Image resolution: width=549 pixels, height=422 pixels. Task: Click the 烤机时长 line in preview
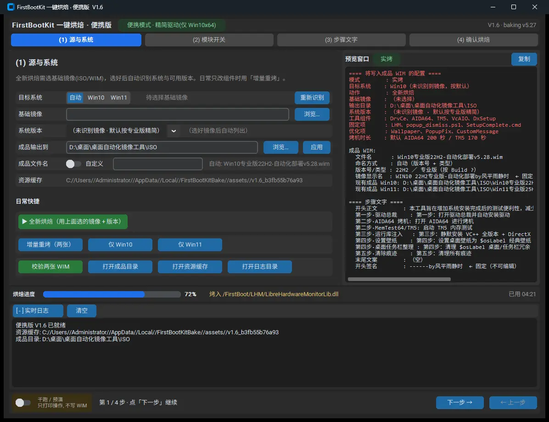(418, 138)
